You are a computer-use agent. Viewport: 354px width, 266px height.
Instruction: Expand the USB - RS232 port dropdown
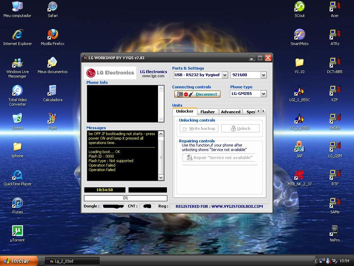tap(225, 75)
